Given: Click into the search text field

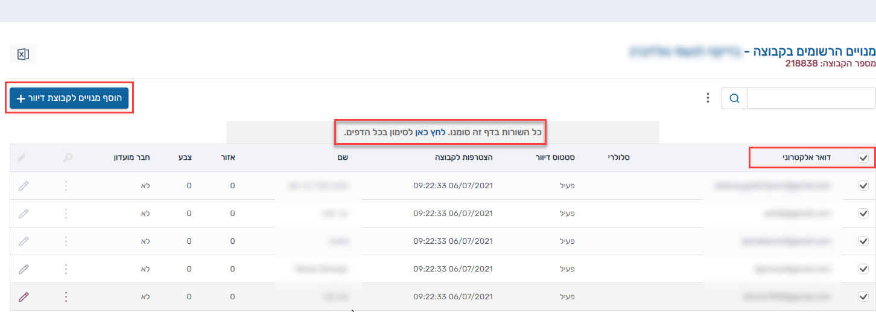Looking at the screenshot, I should click(x=811, y=98).
